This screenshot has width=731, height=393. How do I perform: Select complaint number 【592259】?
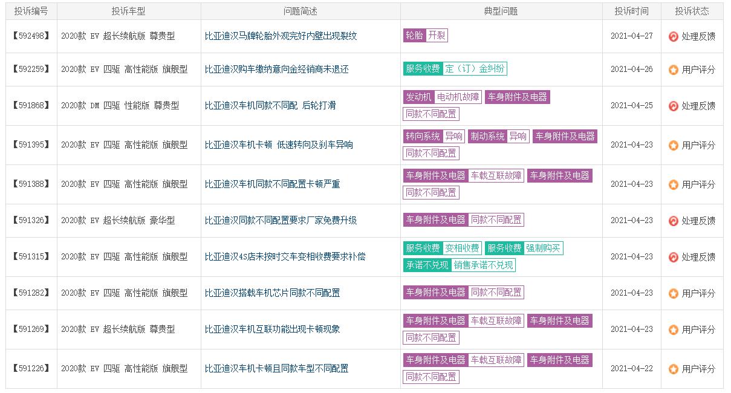31,70
